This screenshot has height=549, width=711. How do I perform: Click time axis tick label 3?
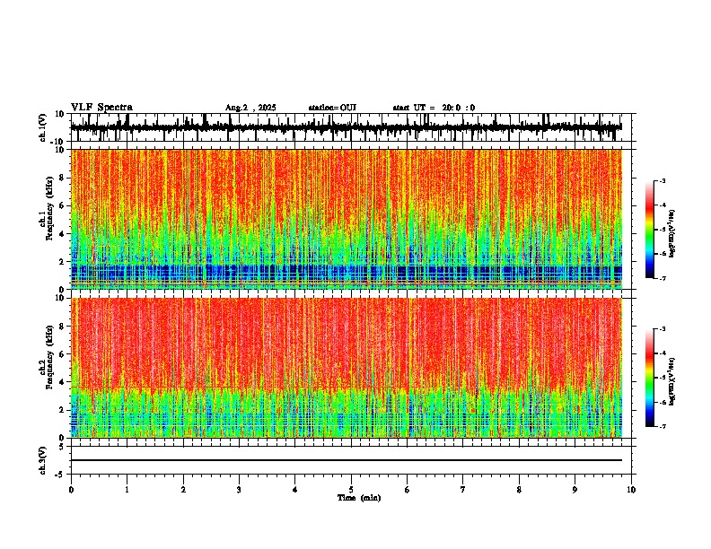coord(239,490)
